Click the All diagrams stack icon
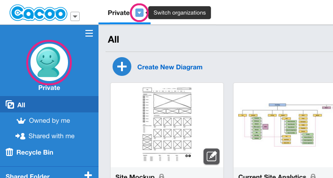 click(10, 104)
